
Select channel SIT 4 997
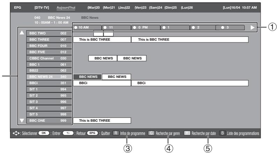click(x=49, y=108)
